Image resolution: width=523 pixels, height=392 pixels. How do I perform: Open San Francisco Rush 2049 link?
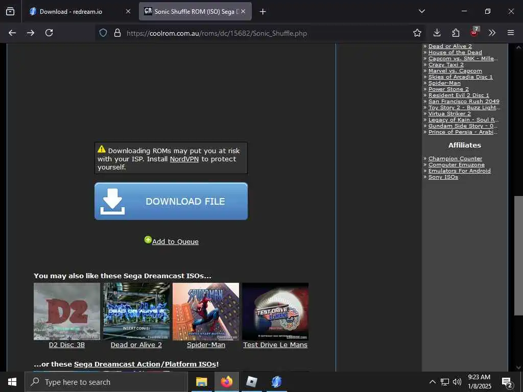click(x=464, y=102)
